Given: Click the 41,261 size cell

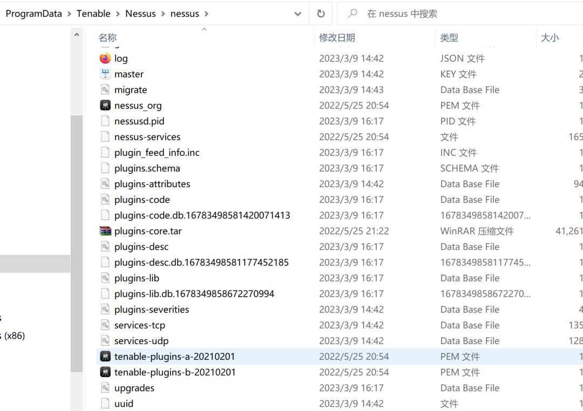Looking at the screenshot, I should pyautogui.click(x=569, y=231).
